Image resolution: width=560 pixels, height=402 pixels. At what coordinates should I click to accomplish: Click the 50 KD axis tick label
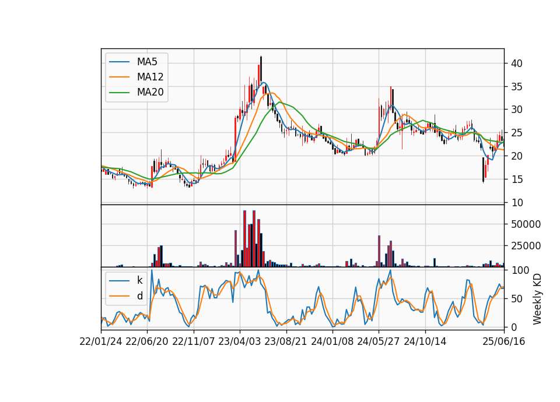517,298
